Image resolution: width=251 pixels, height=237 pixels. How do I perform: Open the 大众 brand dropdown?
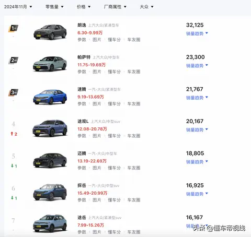(x=146, y=7)
